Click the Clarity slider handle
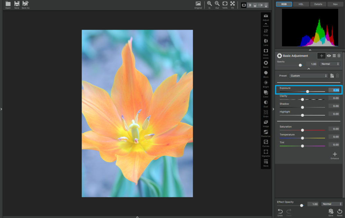This screenshot has height=218, width=345. click(x=303, y=99)
